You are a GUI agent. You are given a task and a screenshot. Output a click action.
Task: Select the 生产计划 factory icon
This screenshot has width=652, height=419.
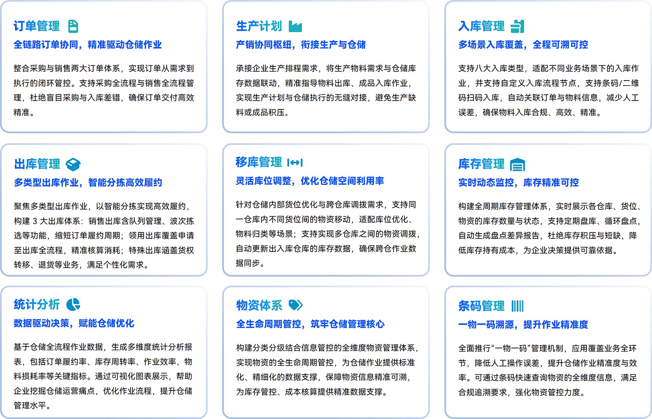[x=296, y=26]
